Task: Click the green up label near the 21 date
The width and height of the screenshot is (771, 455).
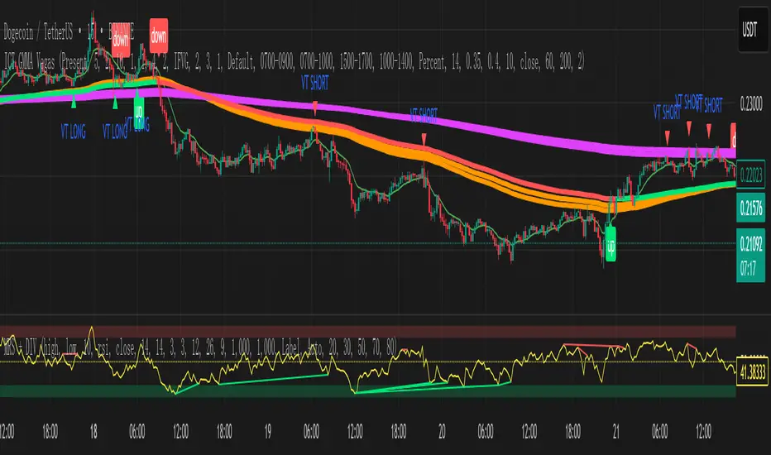Action: pos(611,244)
